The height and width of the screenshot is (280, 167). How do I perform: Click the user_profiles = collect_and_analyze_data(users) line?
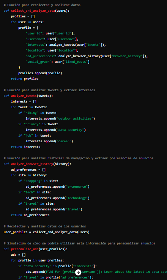pyautogui.click(x=47, y=232)
